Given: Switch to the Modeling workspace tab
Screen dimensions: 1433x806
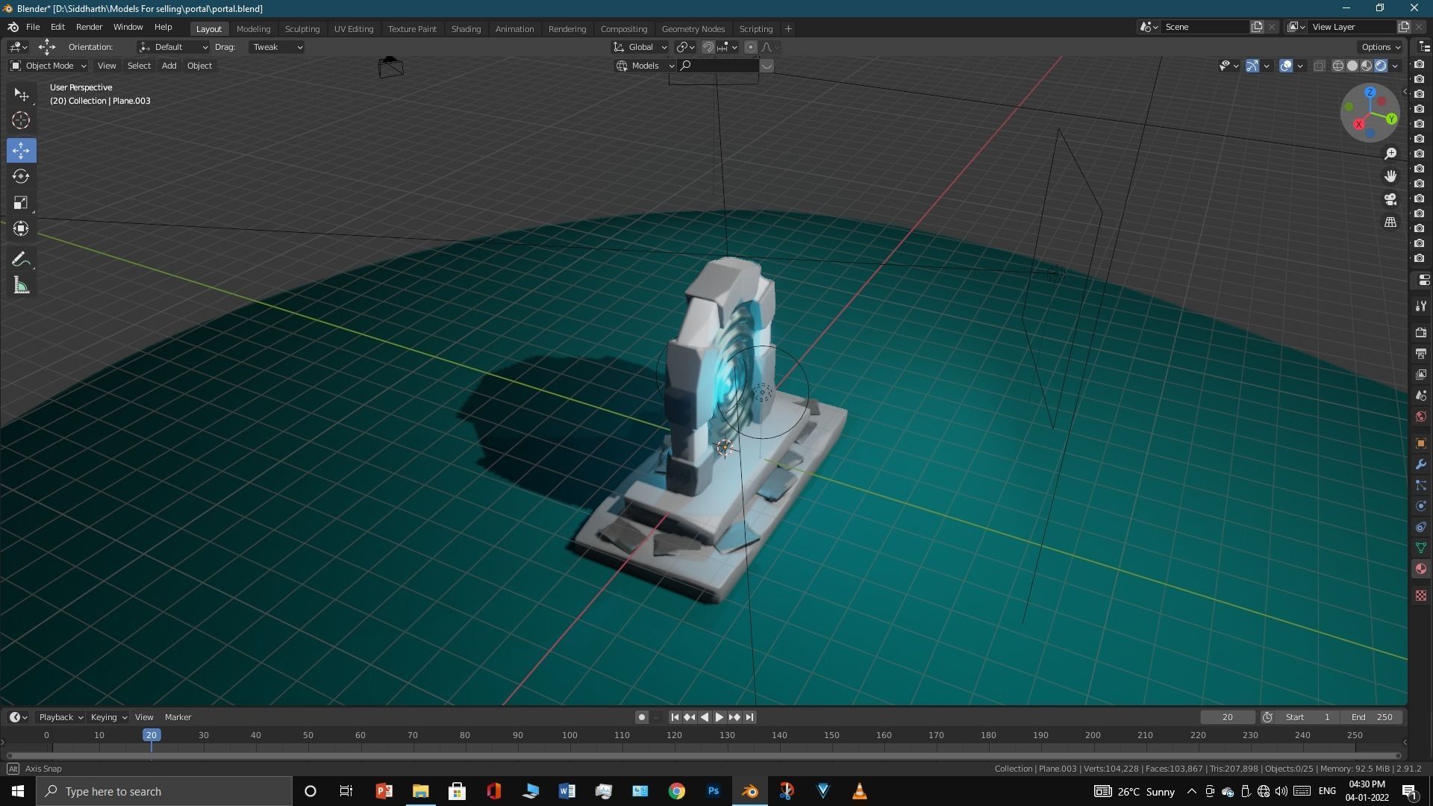Looking at the screenshot, I should tap(253, 28).
